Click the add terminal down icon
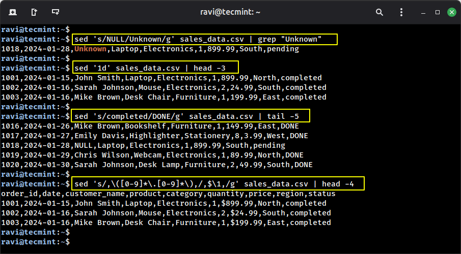The image size is (461, 254). coord(55,12)
